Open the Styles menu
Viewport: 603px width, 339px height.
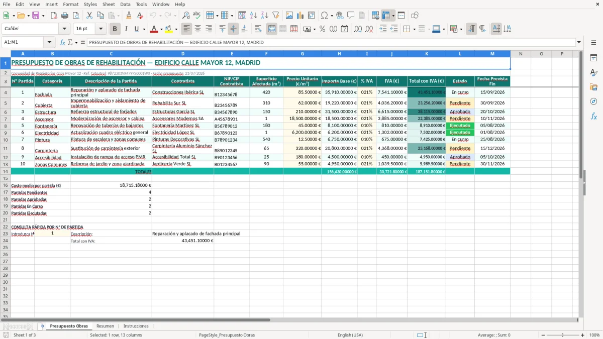[90, 4]
